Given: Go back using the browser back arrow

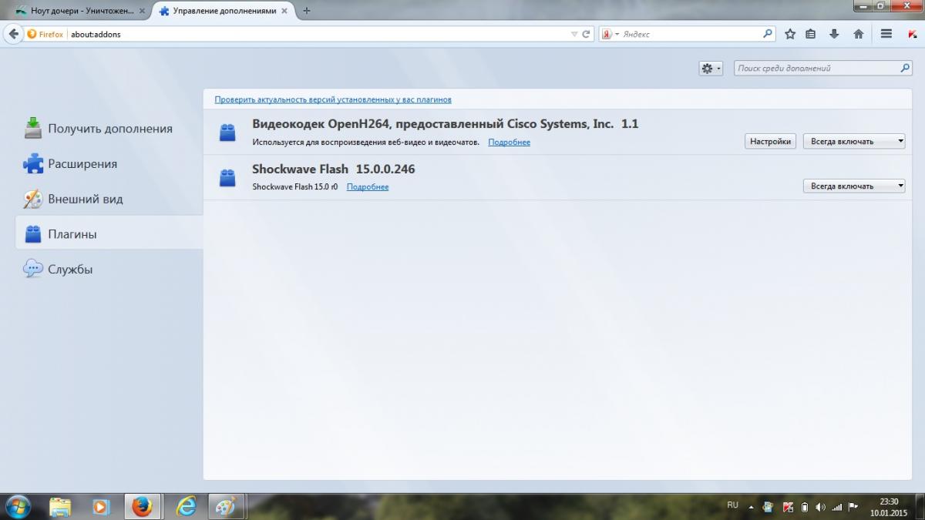Looking at the screenshot, I should (x=13, y=34).
